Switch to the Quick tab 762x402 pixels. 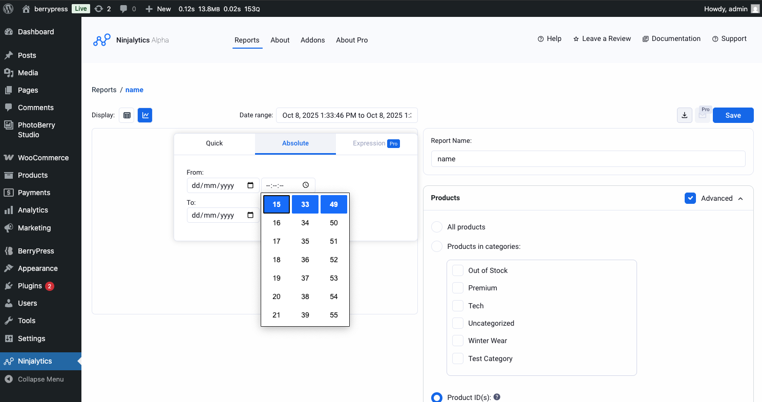click(215, 143)
